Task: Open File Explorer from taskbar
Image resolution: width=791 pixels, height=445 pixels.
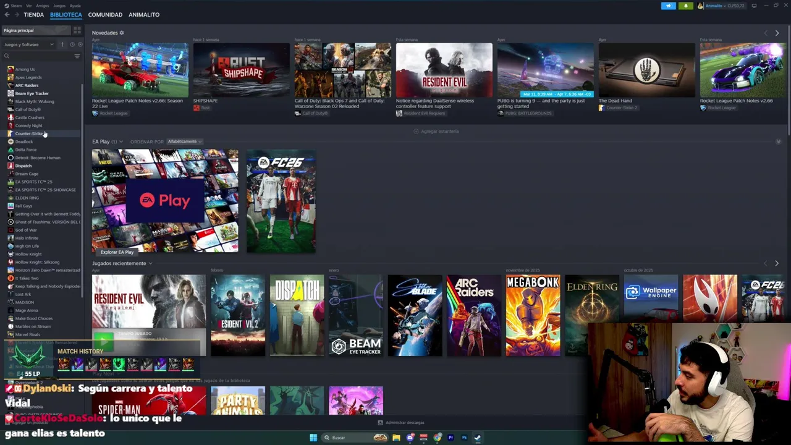Action: pos(396,438)
